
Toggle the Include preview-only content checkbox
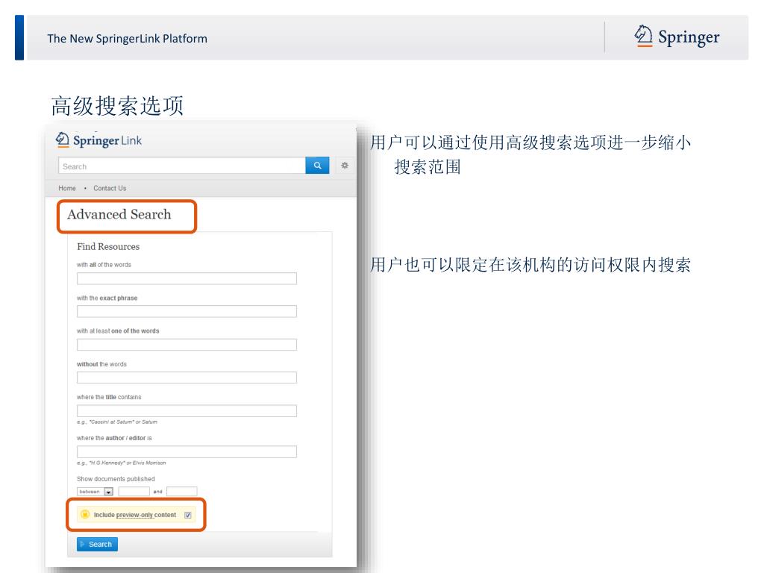(x=187, y=515)
